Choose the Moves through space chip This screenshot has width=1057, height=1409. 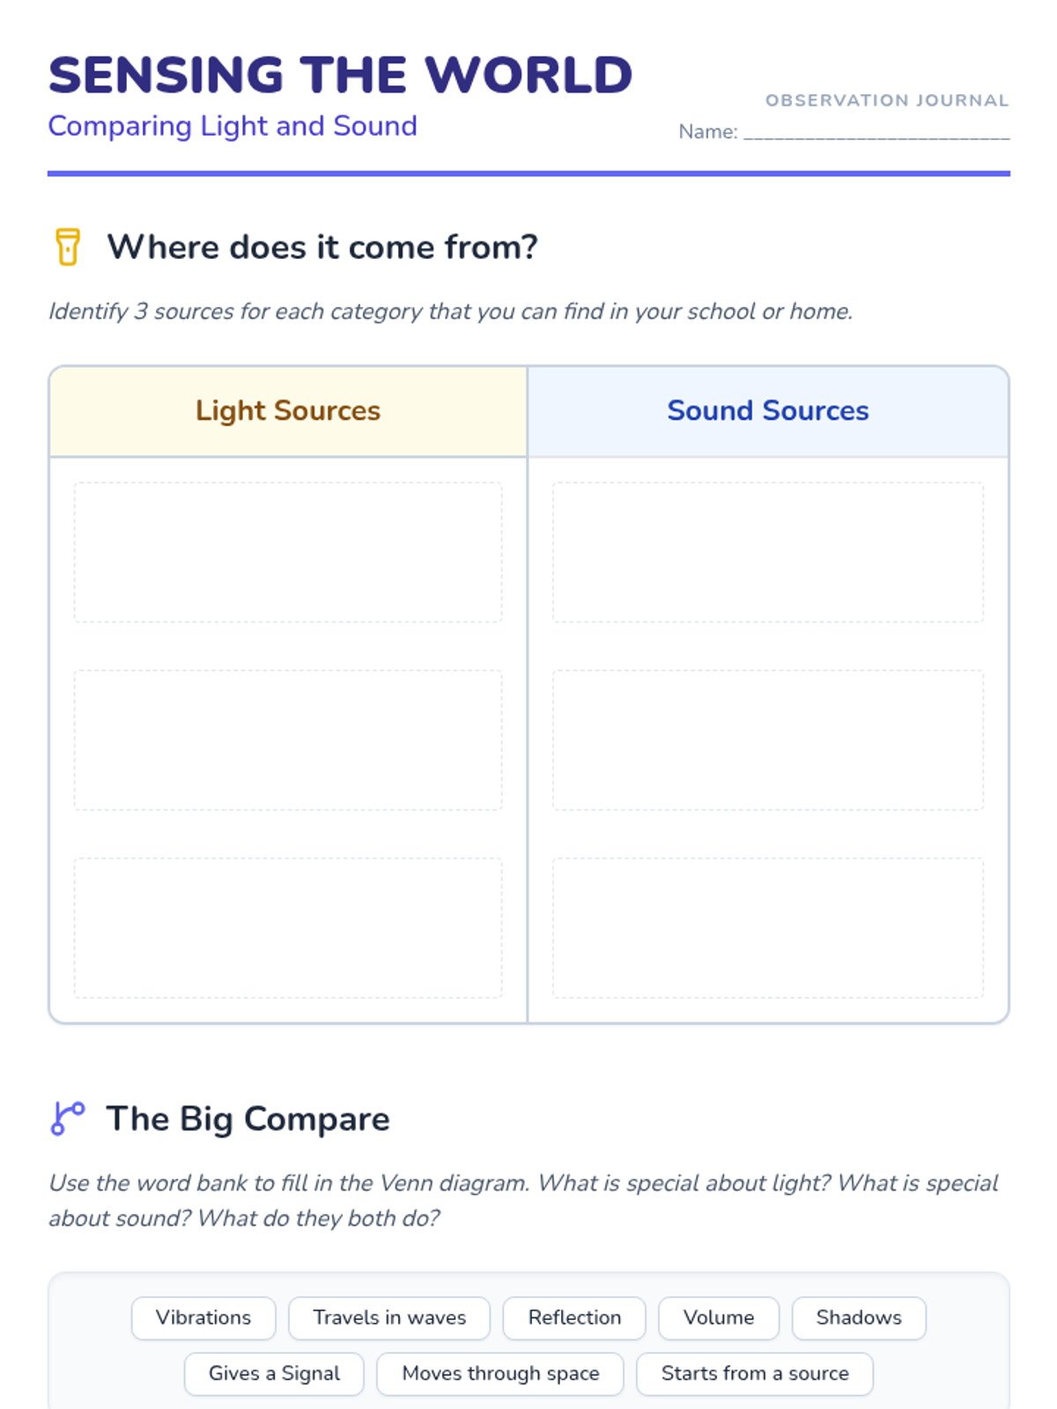point(500,1374)
